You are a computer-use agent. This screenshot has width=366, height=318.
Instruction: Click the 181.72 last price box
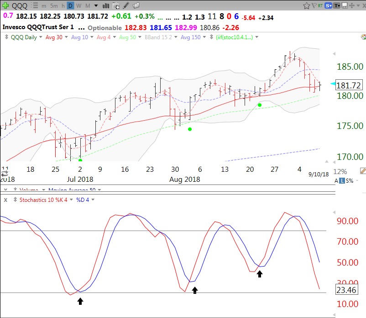(349, 85)
